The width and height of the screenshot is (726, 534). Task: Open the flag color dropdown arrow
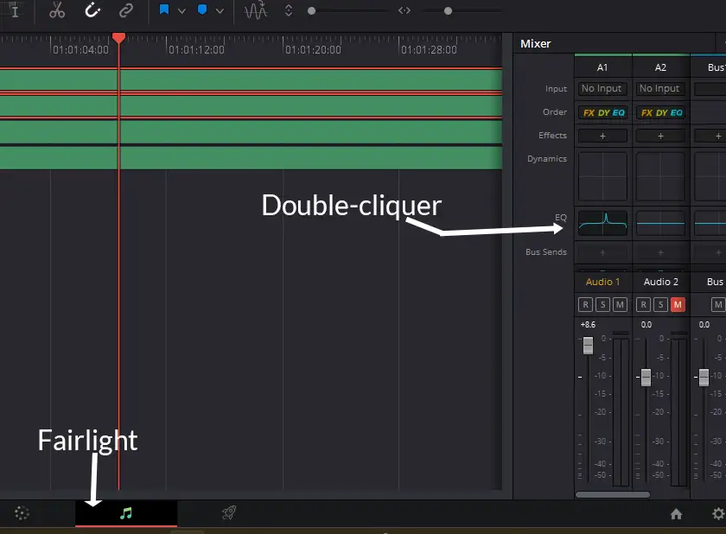[x=181, y=11]
